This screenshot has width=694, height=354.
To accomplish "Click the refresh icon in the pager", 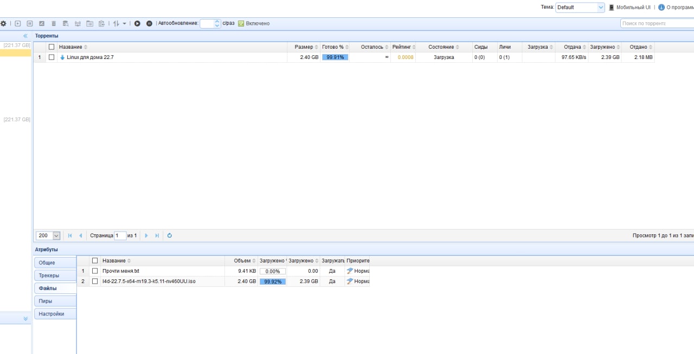I will click(x=170, y=235).
